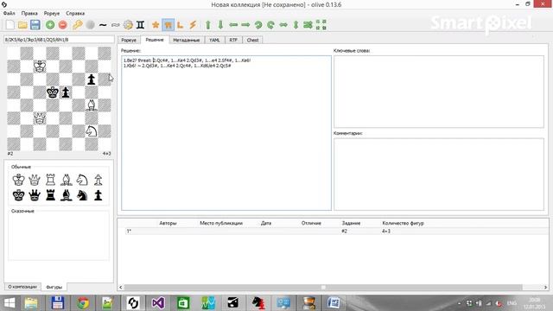This screenshot has width=553, height=311.
Task: Switch to the Фигуры bottom tab
Action: pos(54,287)
